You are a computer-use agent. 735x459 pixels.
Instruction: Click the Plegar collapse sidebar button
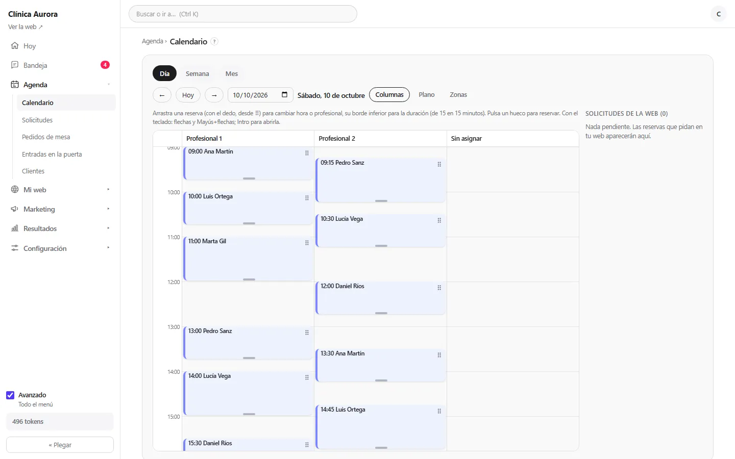(x=60, y=445)
